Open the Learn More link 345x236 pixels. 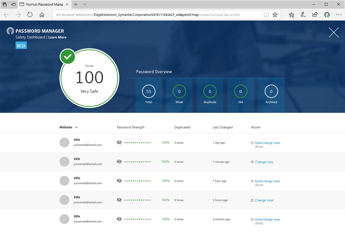(x=57, y=37)
